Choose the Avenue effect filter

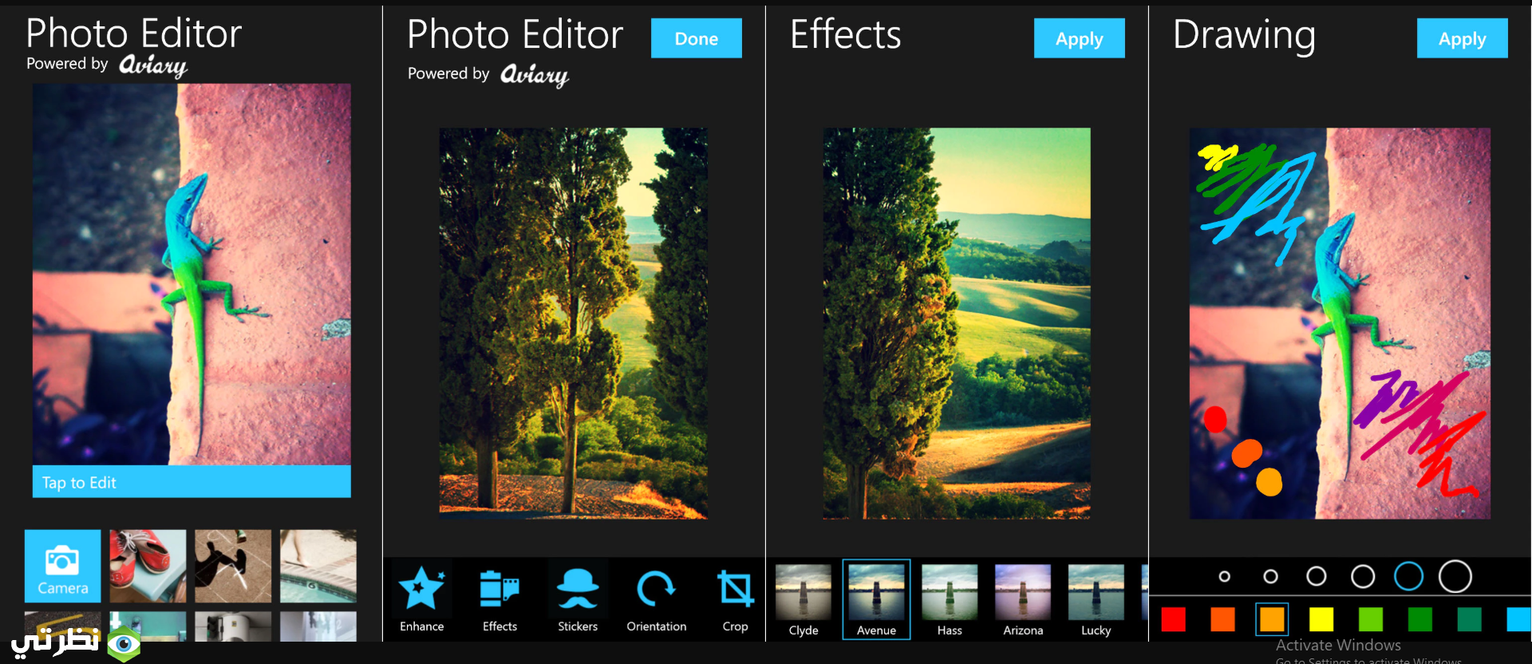[876, 600]
